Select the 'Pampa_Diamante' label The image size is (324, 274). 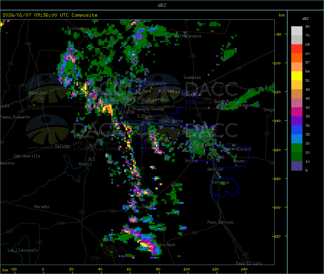(15, 117)
